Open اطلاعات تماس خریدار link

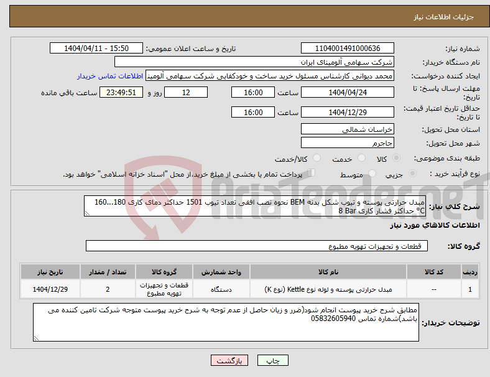[x=110, y=76]
